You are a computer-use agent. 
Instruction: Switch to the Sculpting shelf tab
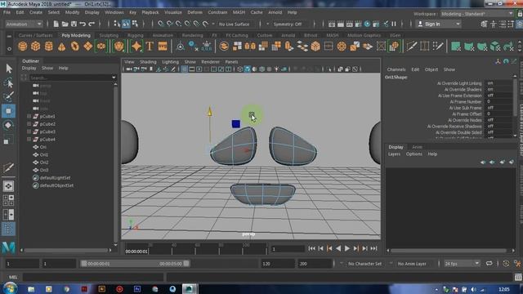click(x=109, y=35)
